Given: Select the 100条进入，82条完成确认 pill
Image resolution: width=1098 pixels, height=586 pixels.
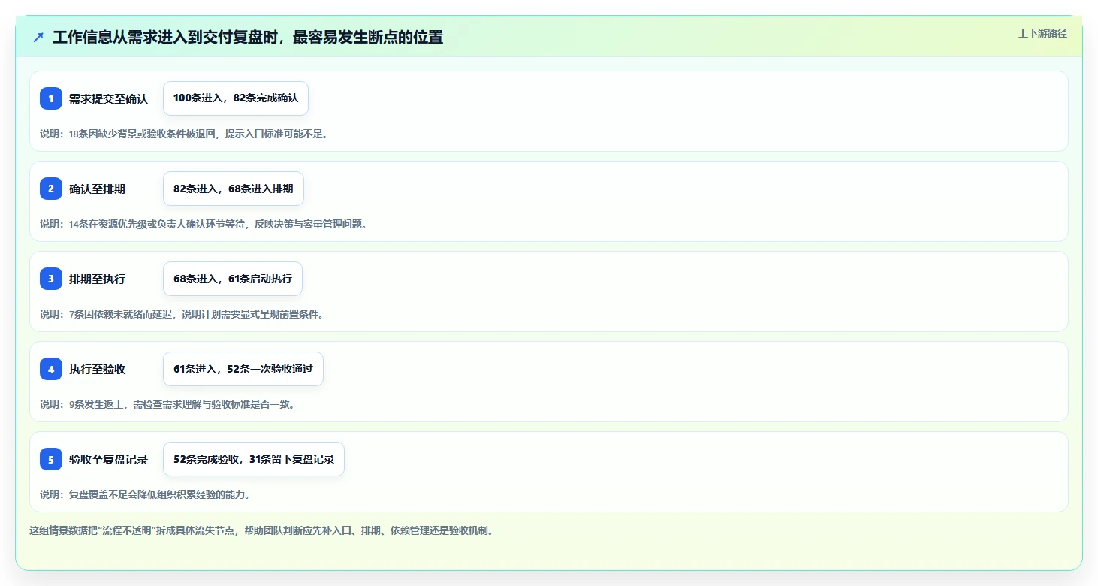Looking at the screenshot, I should tap(236, 98).
